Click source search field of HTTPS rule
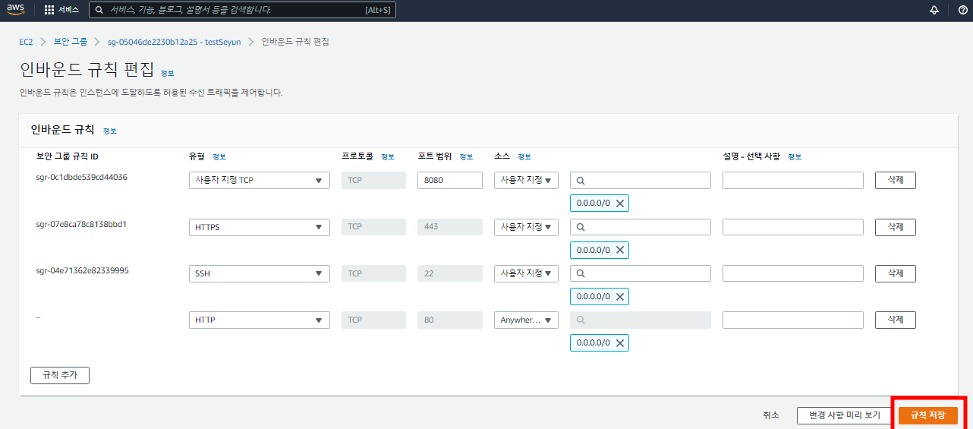This screenshot has height=429, width=973. pyautogui.click(x=641, y=227)
